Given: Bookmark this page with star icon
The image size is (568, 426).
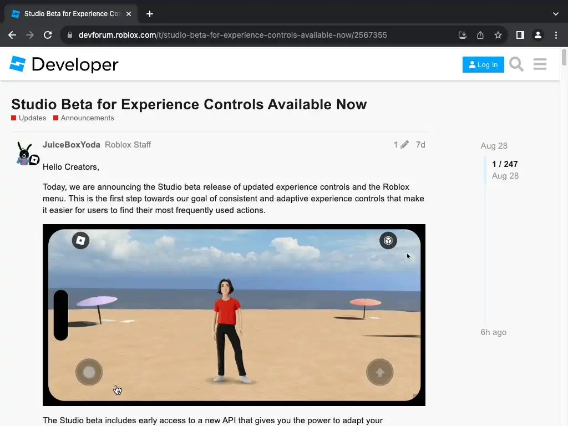Looking at the screenshot, I should (498, 35).
